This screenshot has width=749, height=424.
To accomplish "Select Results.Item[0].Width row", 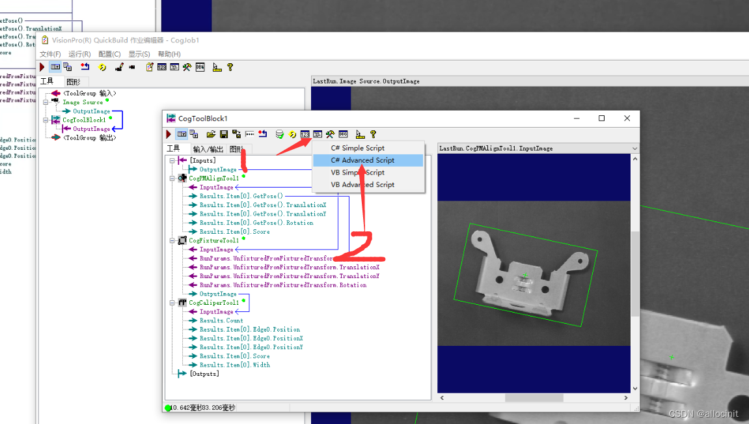I will [234, 365].
